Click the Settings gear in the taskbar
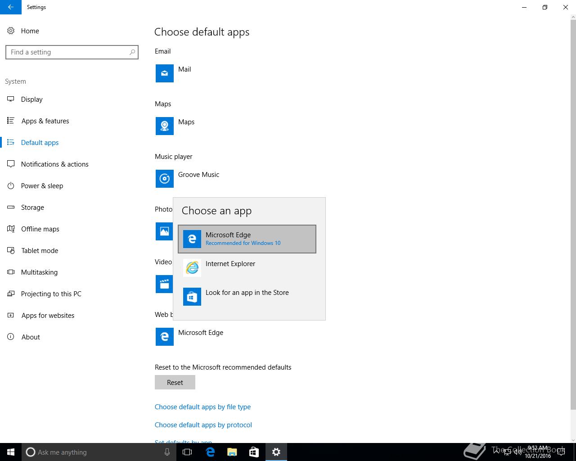576x461 pixels. [276, 452]
